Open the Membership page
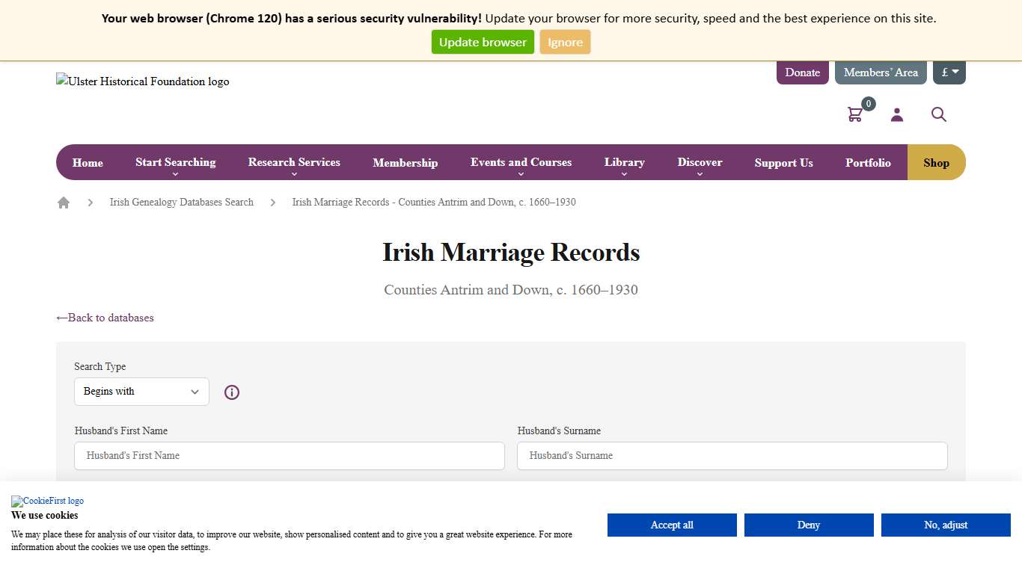 (405, 162)
